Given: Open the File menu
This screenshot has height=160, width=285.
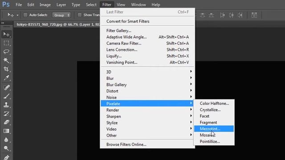Looking at the screenshot, I should coord(19,5).
